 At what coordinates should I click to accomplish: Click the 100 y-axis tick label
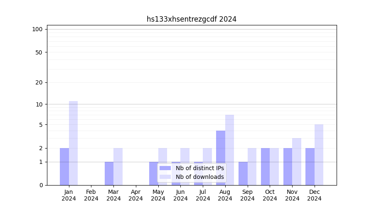37,29
